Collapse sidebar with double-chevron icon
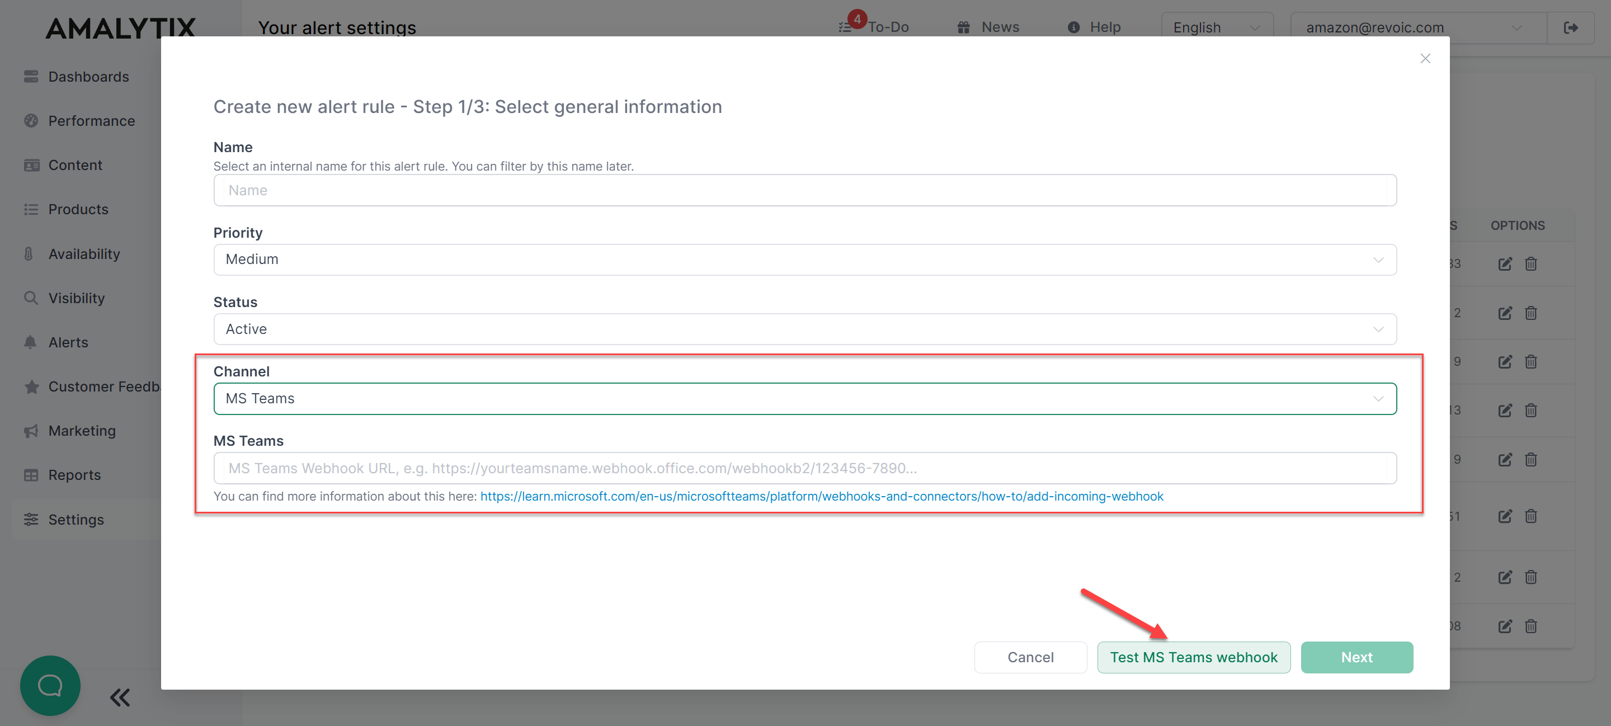The width and height of the screenshot is (1611, 726). tap(120, 697)
